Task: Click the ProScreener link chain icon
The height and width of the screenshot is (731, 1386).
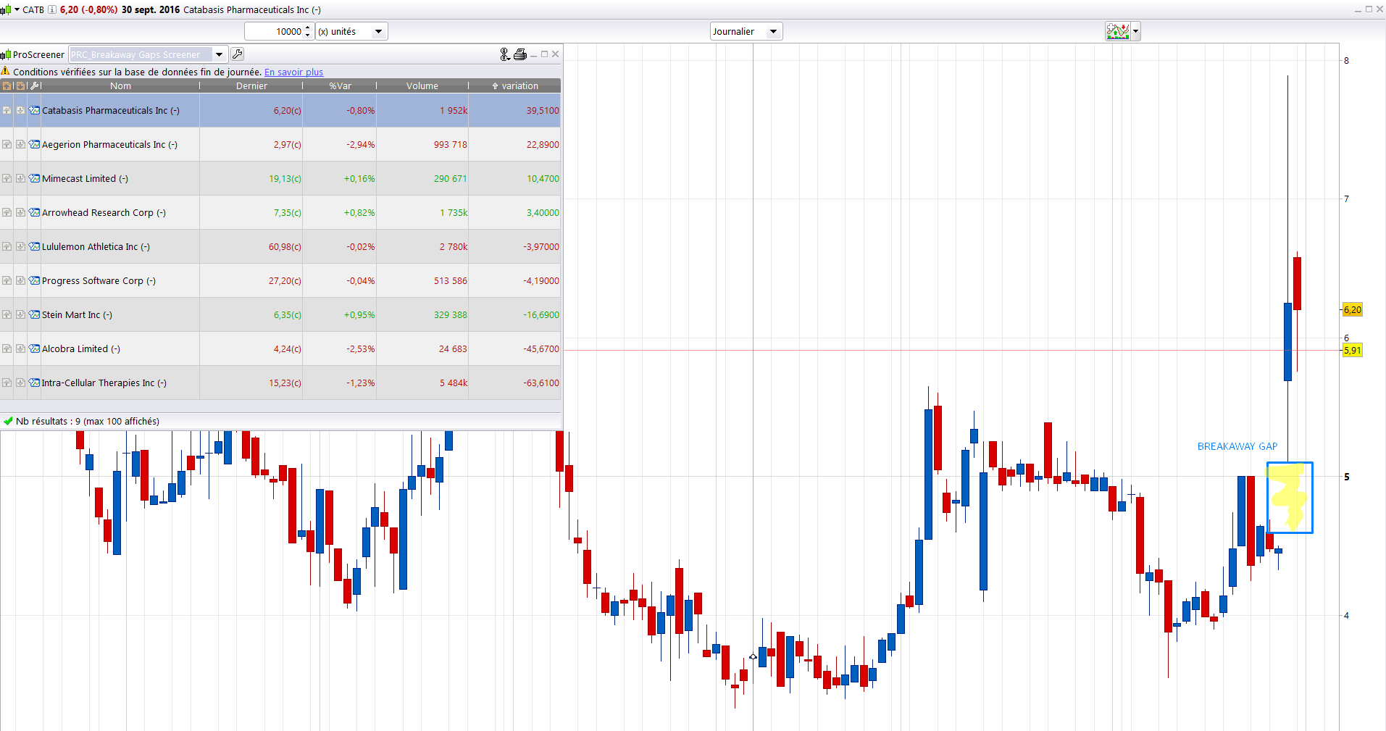Action: [505, 54]
